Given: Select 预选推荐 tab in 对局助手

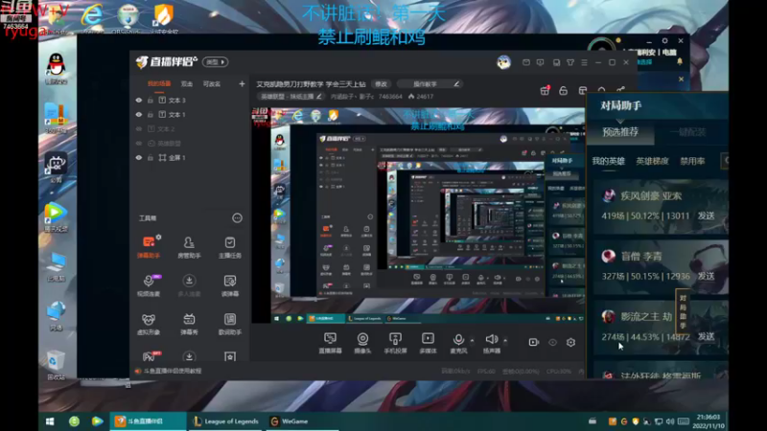Looking at the screenshot, I should pos(620,132).
